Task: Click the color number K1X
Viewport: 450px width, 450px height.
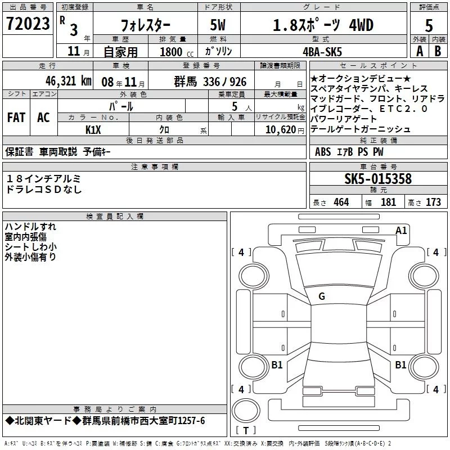Action: click(x=93, y=130)
